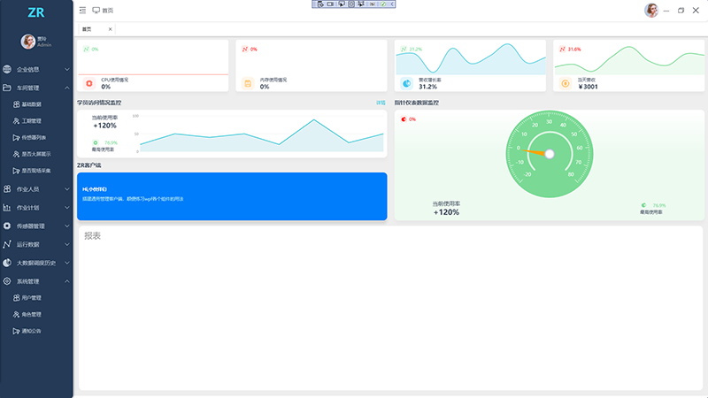Viewport: 708px width, 398px height.
Task: Click the red trend icon showing 31.6%
Action: click(x=562, y=50)
